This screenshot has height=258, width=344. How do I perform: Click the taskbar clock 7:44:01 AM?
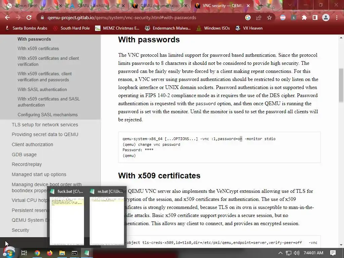coord(313,253)
